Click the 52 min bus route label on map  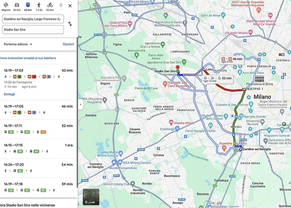pyautogui.click(x=218, y=78)
